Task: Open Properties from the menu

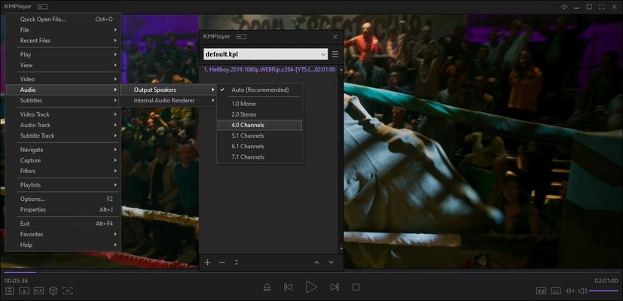Action: click(63, 210)
